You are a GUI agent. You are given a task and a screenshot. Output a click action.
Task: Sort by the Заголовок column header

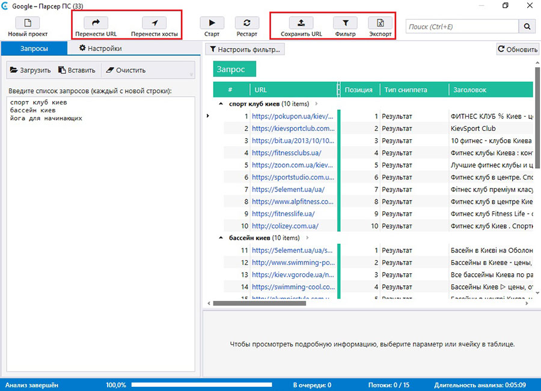[x=491, y=89]
